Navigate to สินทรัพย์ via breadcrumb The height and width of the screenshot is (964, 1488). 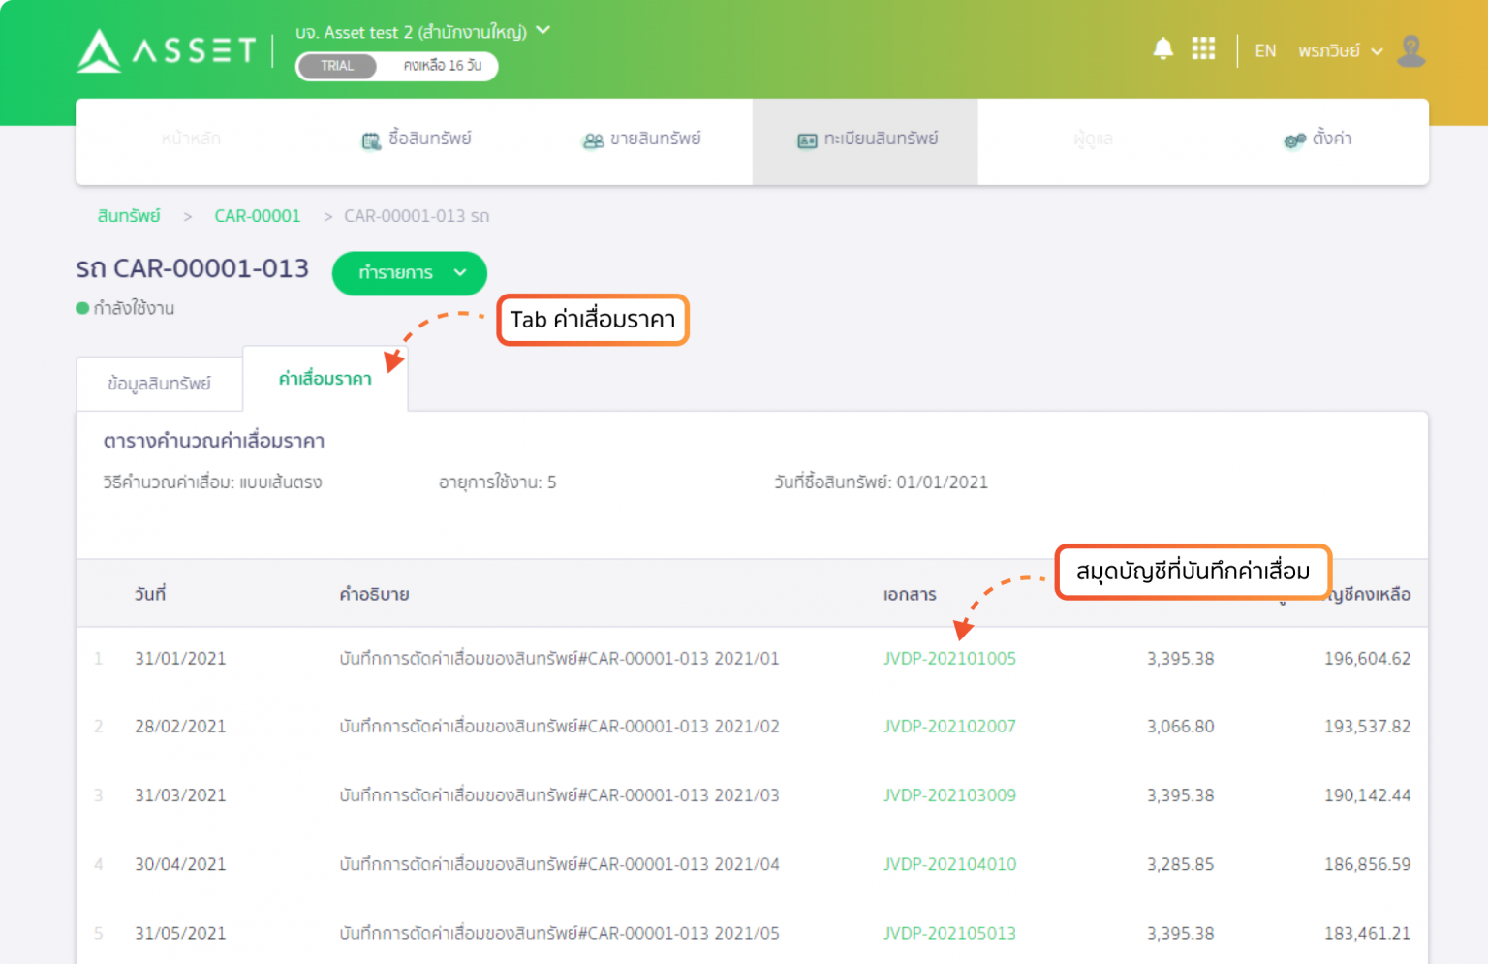(x=129, y=216)
